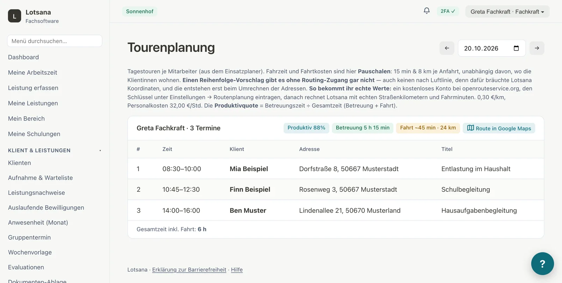
Task: Select client Mia Beispiel
Action: pos(249,169)
